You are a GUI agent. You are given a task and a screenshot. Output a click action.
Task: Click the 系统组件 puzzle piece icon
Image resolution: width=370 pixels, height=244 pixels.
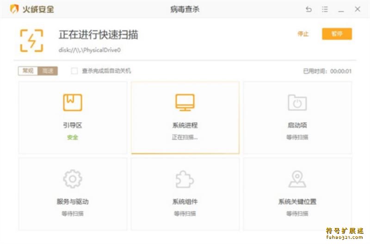coord(185,179)
